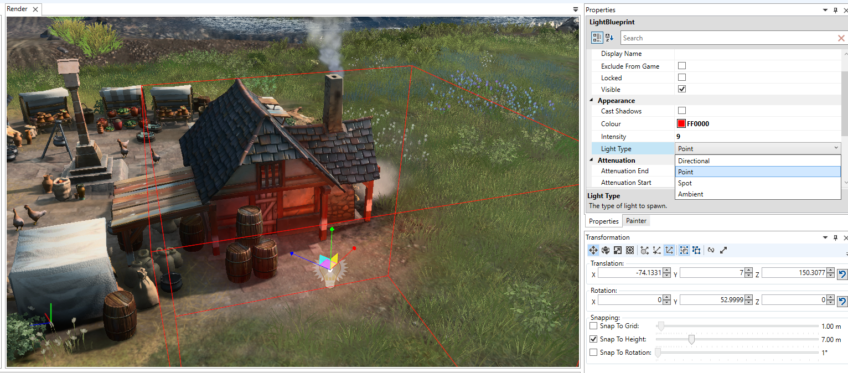The height and width of the screenshot is (373, 848).
Task: Enable the Cast Shadows checkbox
Action: [x=682, y=111]
